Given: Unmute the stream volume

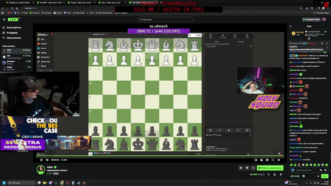Looking at the screenshot, I should [47, 160].
